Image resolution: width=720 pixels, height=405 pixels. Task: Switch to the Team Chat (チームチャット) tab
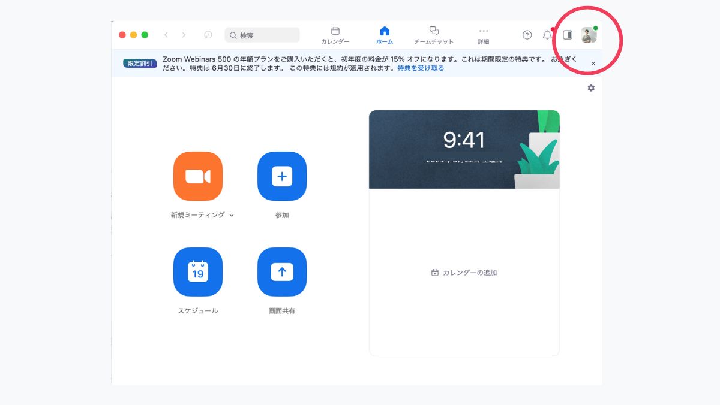tap(434, 35)
